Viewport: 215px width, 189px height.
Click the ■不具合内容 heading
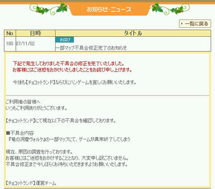[20, 133]
